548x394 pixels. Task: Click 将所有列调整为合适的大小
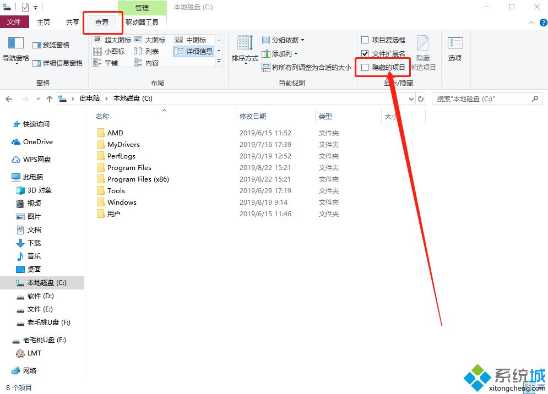click(306, 68)
